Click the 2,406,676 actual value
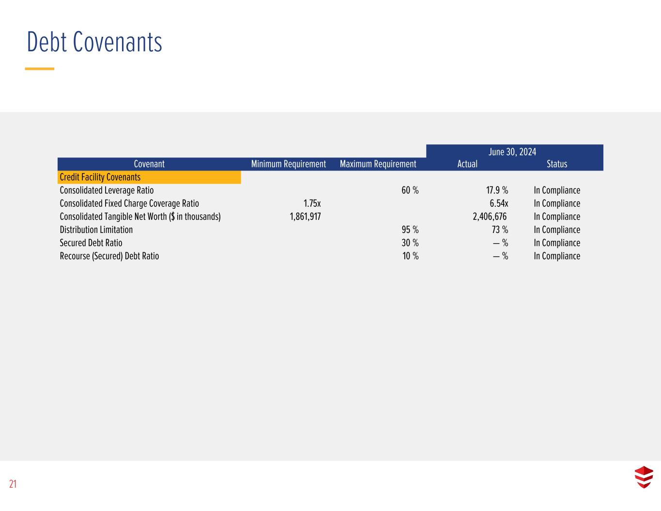661x511 pixels. click(490, 217)
